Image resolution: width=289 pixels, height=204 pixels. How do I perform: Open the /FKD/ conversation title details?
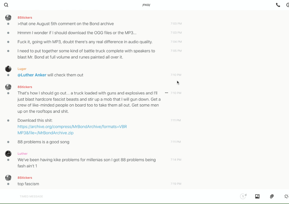click(146, 5)
